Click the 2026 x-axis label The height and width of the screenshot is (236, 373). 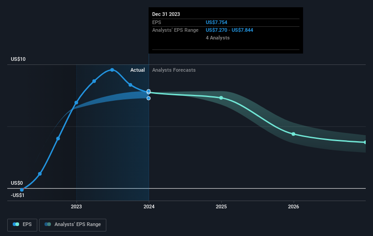pos(293,207)
